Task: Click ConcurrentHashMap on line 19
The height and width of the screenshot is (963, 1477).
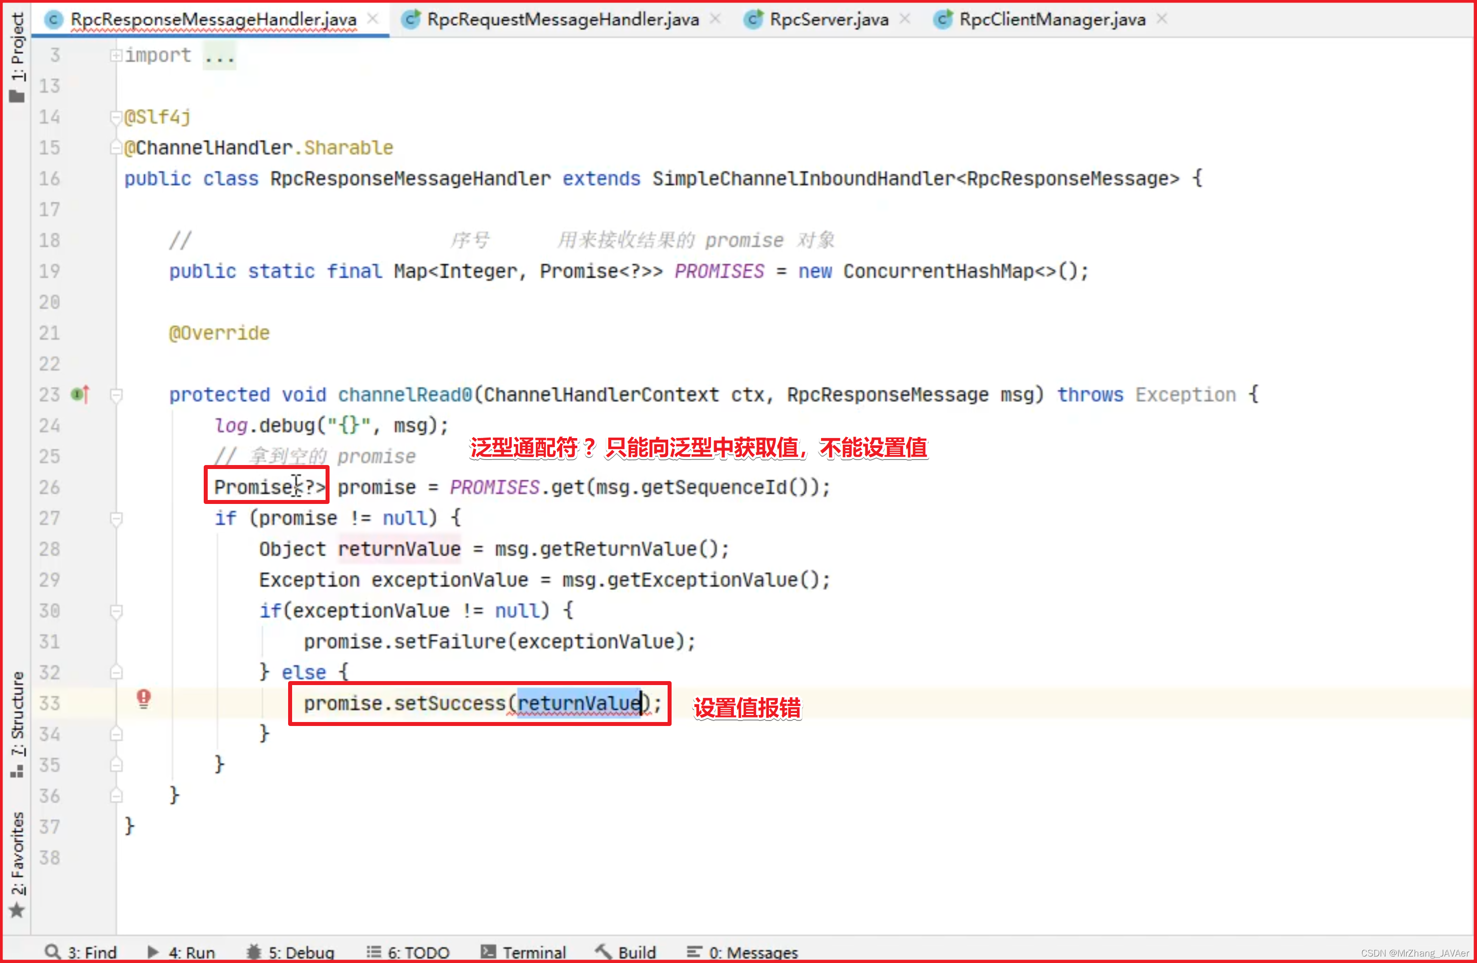Action: 938,271
